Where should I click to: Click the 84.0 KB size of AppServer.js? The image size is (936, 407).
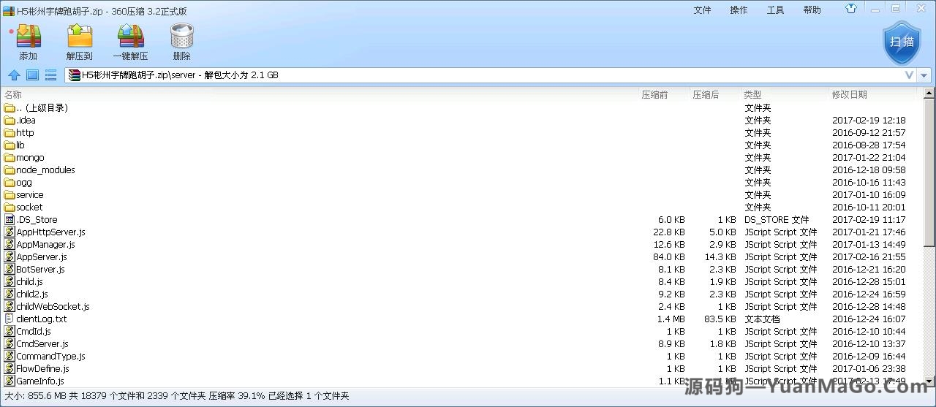(669, 256)
